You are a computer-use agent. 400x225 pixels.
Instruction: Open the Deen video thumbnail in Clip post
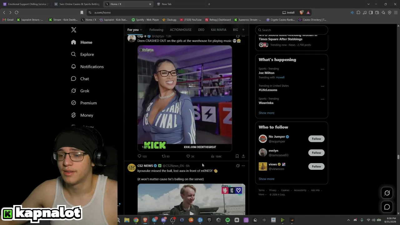click(185, 98)
